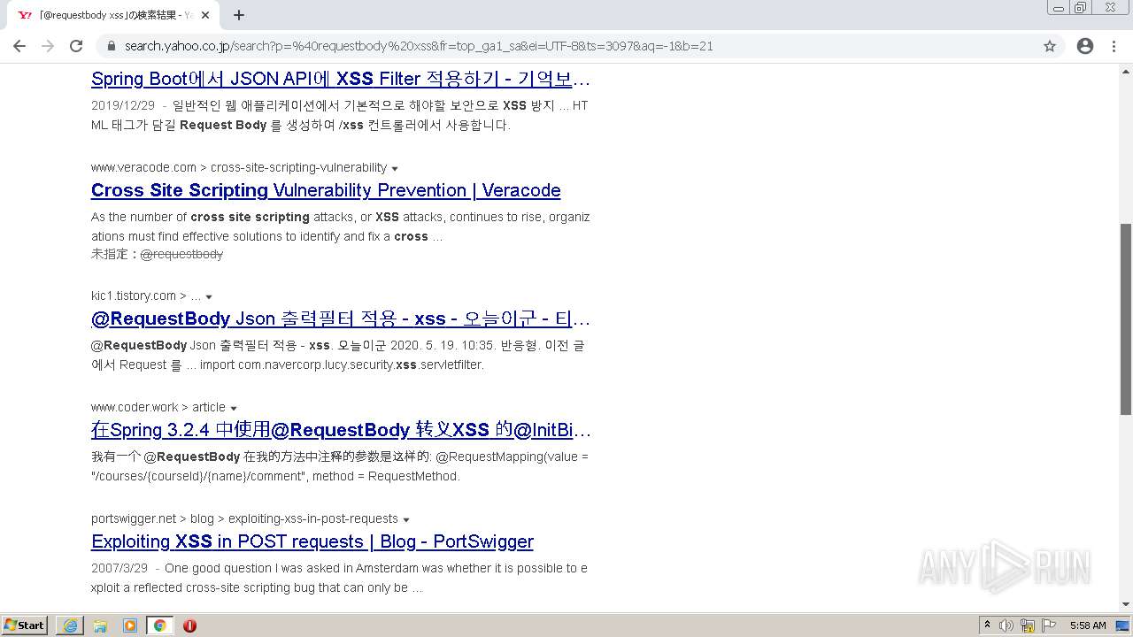Screen dimensions: 1133x637
Task: Click the portswigger.net blog breadcrumb text
Action: click(x=244, y=518)
